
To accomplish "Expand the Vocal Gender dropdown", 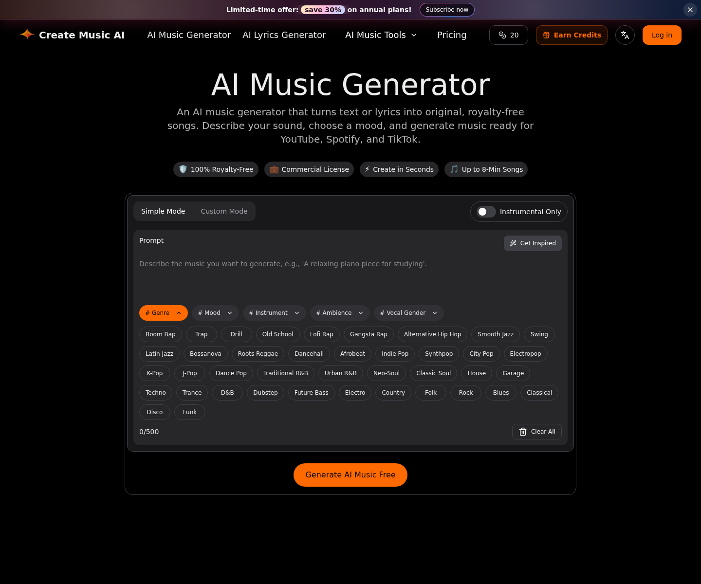I will coord(409,313).
